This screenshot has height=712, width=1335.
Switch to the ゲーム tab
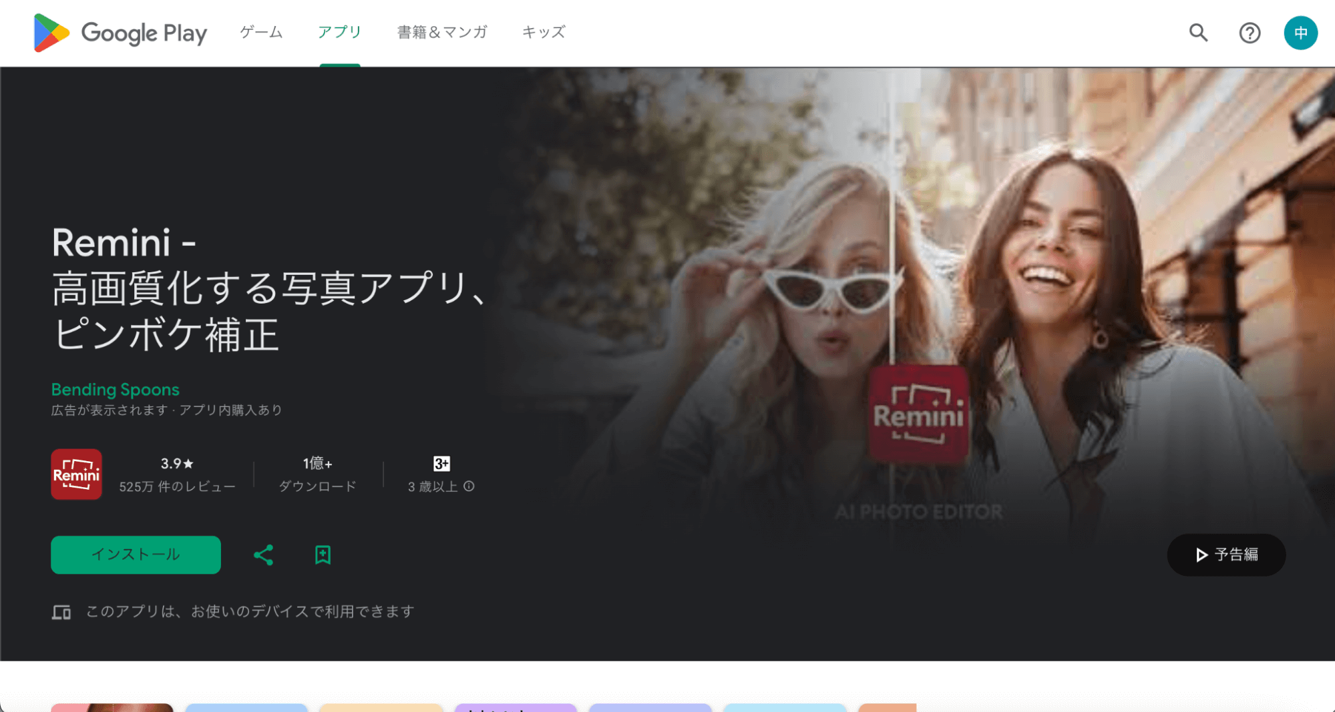coord(262,32)
